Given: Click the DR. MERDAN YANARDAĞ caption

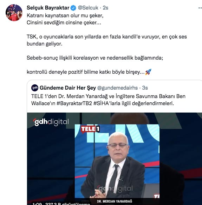Looking at the screenshot, I should coord(115,201).
